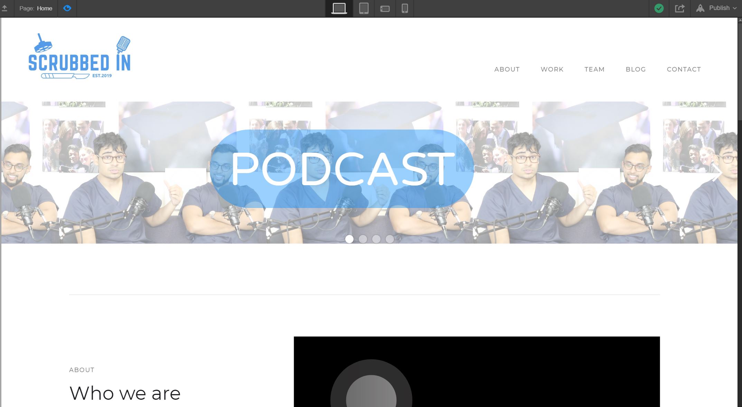
Task: Switch to mobile portrait view
Action: pyautogui.click(x=405, y=8)
